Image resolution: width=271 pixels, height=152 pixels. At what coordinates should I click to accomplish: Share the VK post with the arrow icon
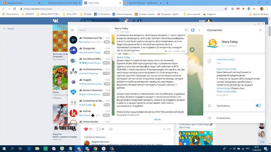111,129
